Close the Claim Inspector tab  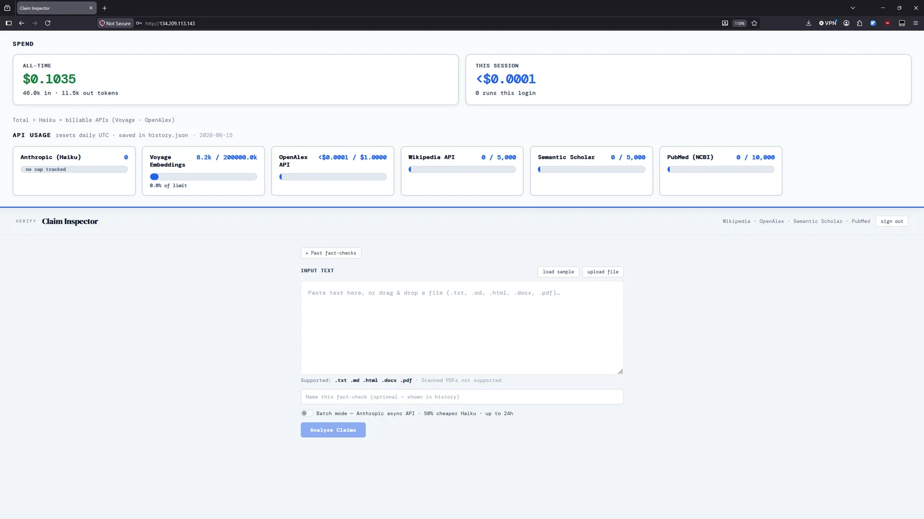coord(91,8)
